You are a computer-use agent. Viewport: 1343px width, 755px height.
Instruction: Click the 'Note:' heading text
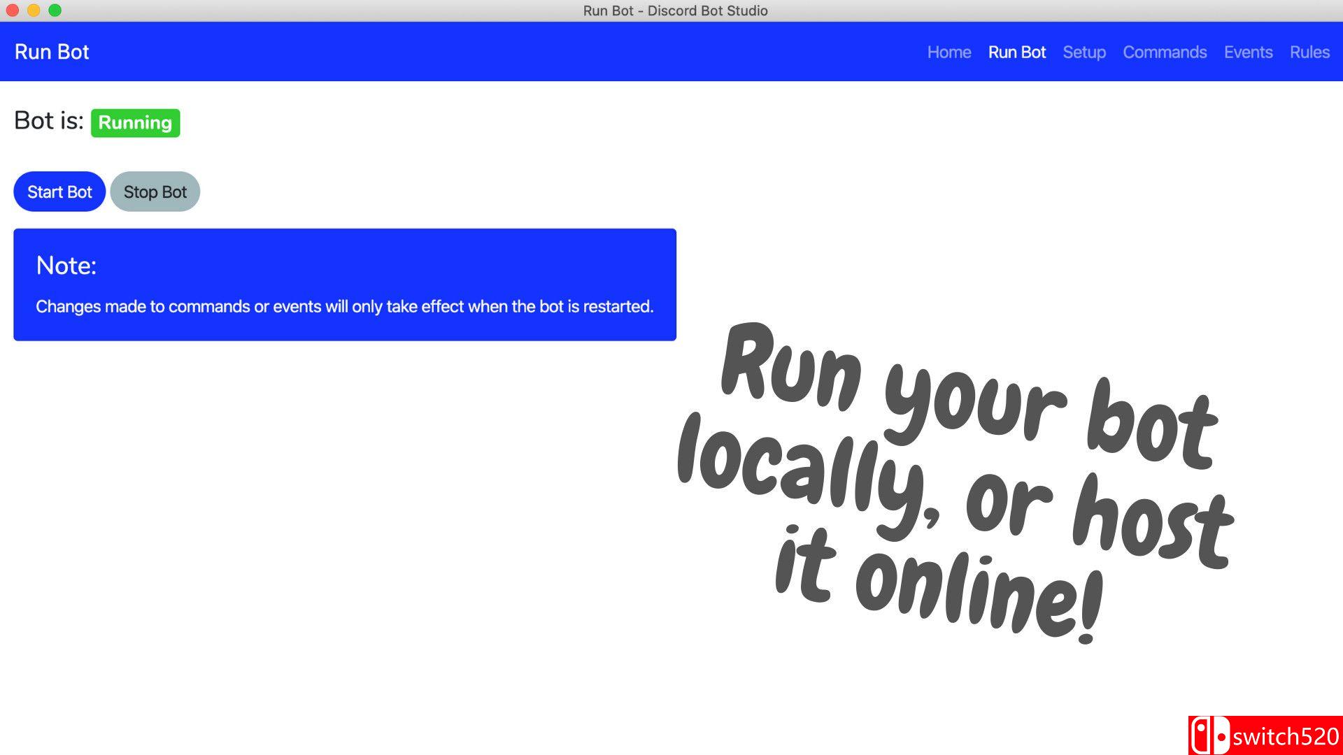(x=66, y=266)
